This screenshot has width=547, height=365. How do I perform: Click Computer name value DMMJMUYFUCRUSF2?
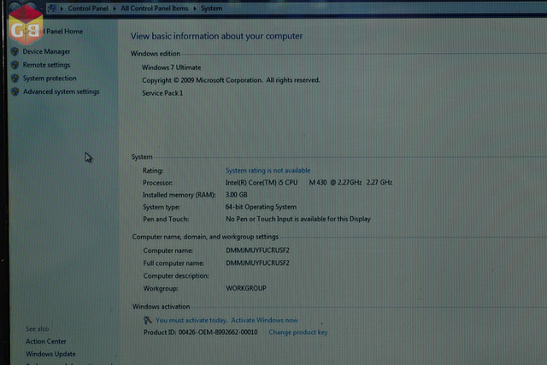click(x=257, y=250)
